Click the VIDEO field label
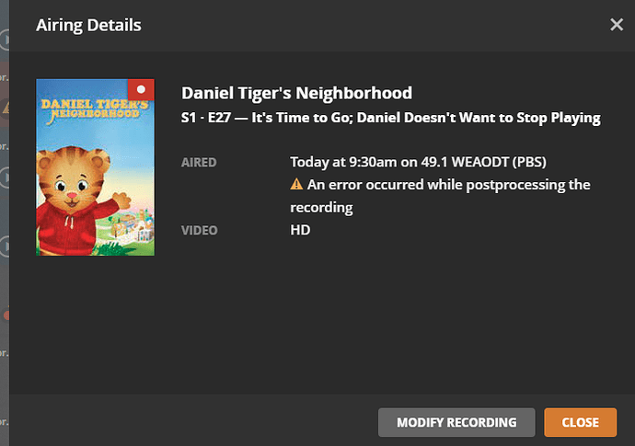This screenshot has width=635, height=446. tap(199, 230)
